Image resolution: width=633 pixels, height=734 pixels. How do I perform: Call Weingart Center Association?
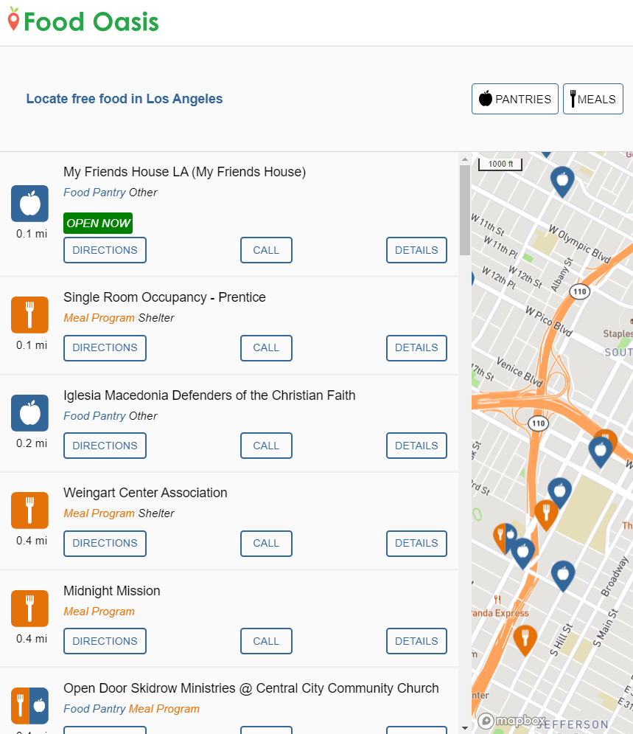pos(266,544)
